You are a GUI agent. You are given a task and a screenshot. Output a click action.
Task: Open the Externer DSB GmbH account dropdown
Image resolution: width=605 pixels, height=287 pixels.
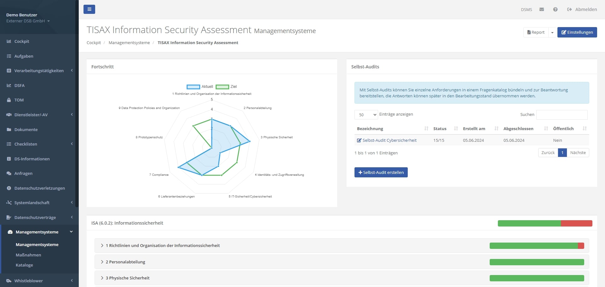[x=28, y=21]
